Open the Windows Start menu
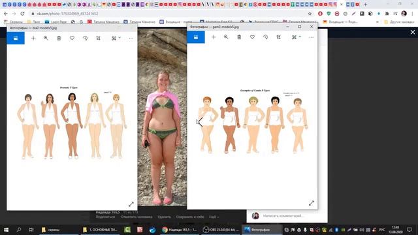The width and height of the screenshot is (418, 235). point(6,229)
